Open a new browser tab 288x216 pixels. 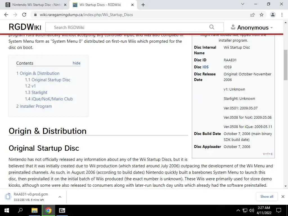click(x=143, y=5)
